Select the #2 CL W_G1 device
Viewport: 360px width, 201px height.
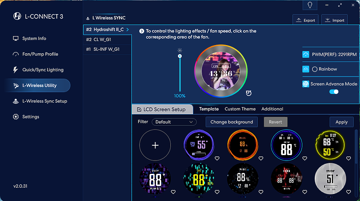(108, 40)
